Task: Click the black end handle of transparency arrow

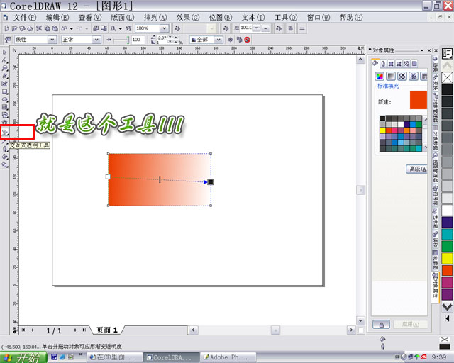Action: tap(211, 181)
